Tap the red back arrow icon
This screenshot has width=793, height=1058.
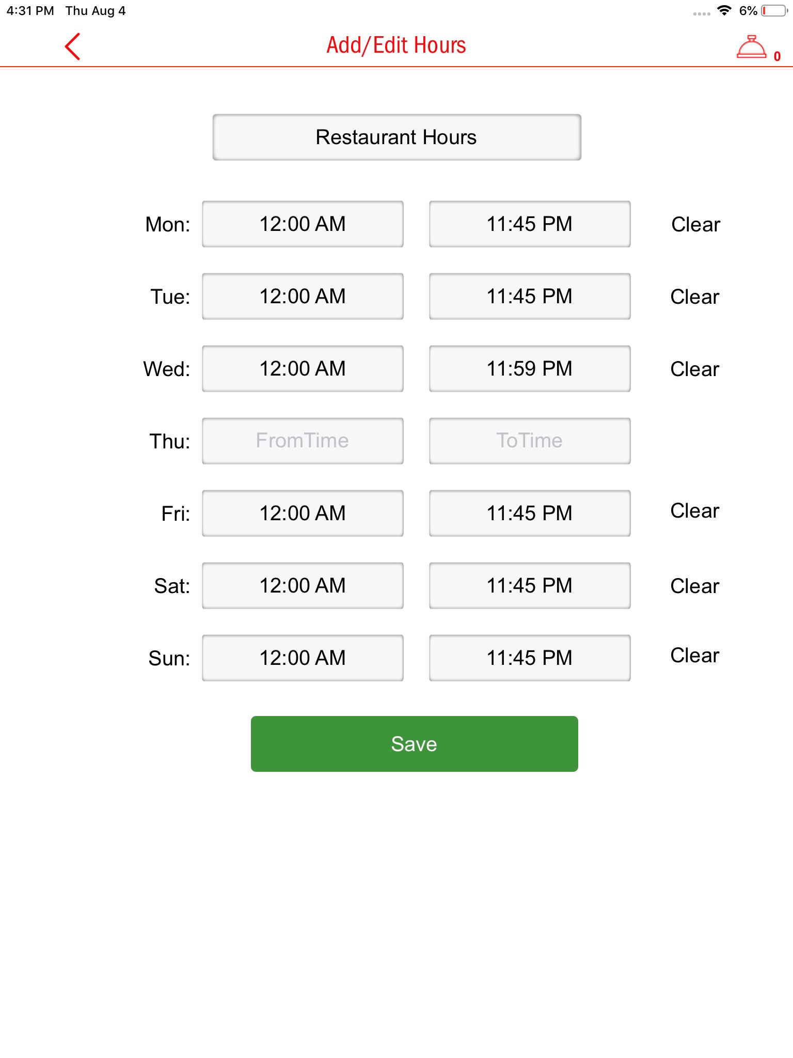[73, 46]
